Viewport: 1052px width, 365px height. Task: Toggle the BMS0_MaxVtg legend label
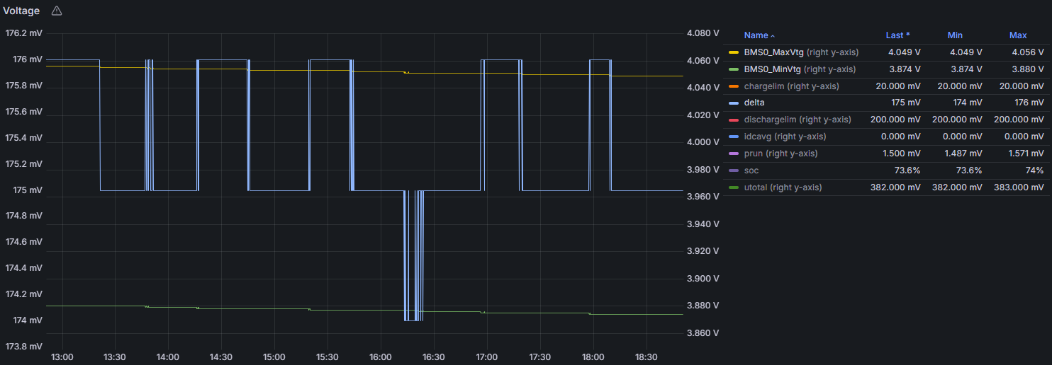click(x=773, y=52)
